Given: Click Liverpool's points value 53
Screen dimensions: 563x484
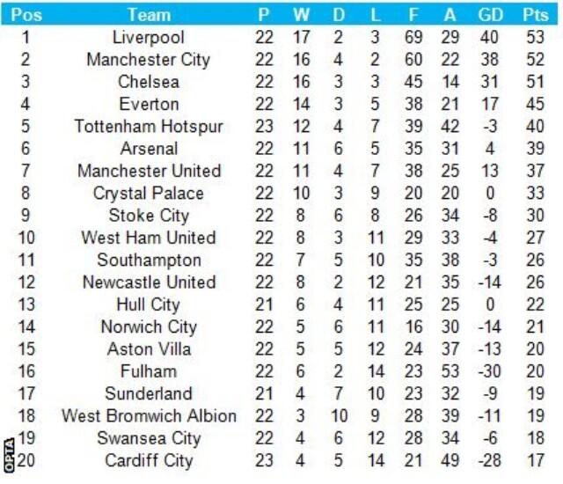Looking at the screenshot, I should point(534,37).
